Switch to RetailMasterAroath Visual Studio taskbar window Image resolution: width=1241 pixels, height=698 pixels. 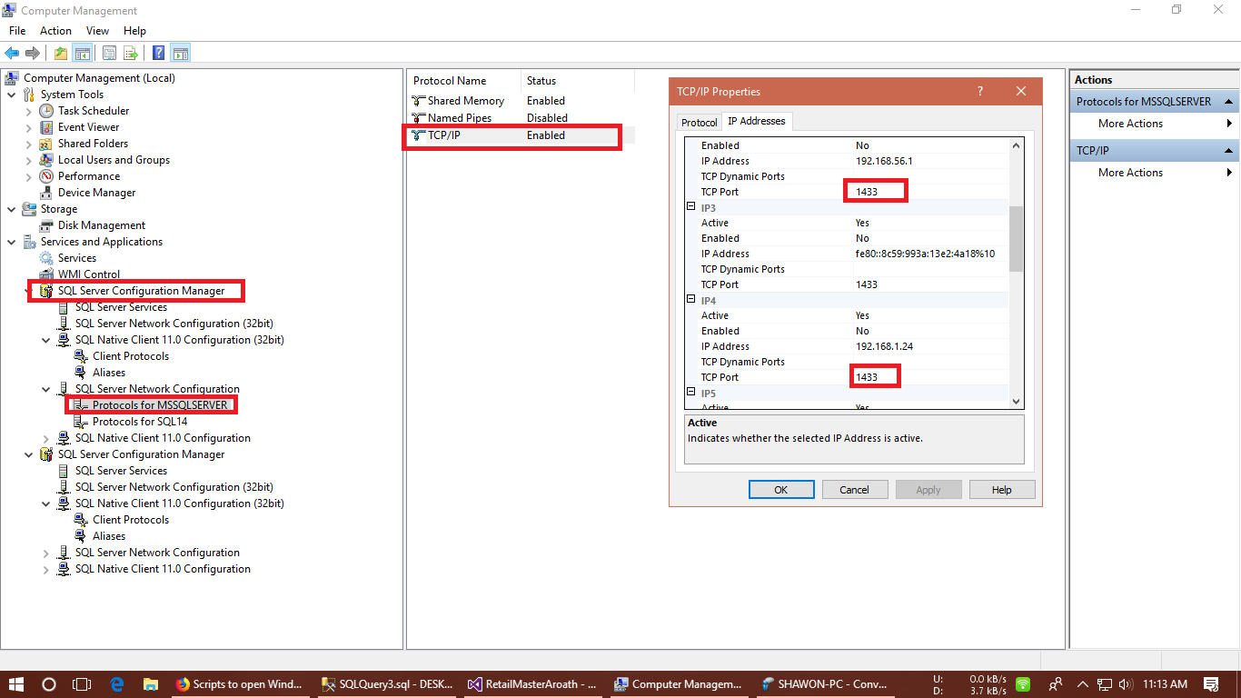[x=532, y=684]
